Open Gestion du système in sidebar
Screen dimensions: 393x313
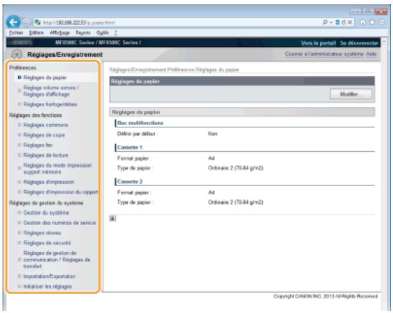coord(46,212)
